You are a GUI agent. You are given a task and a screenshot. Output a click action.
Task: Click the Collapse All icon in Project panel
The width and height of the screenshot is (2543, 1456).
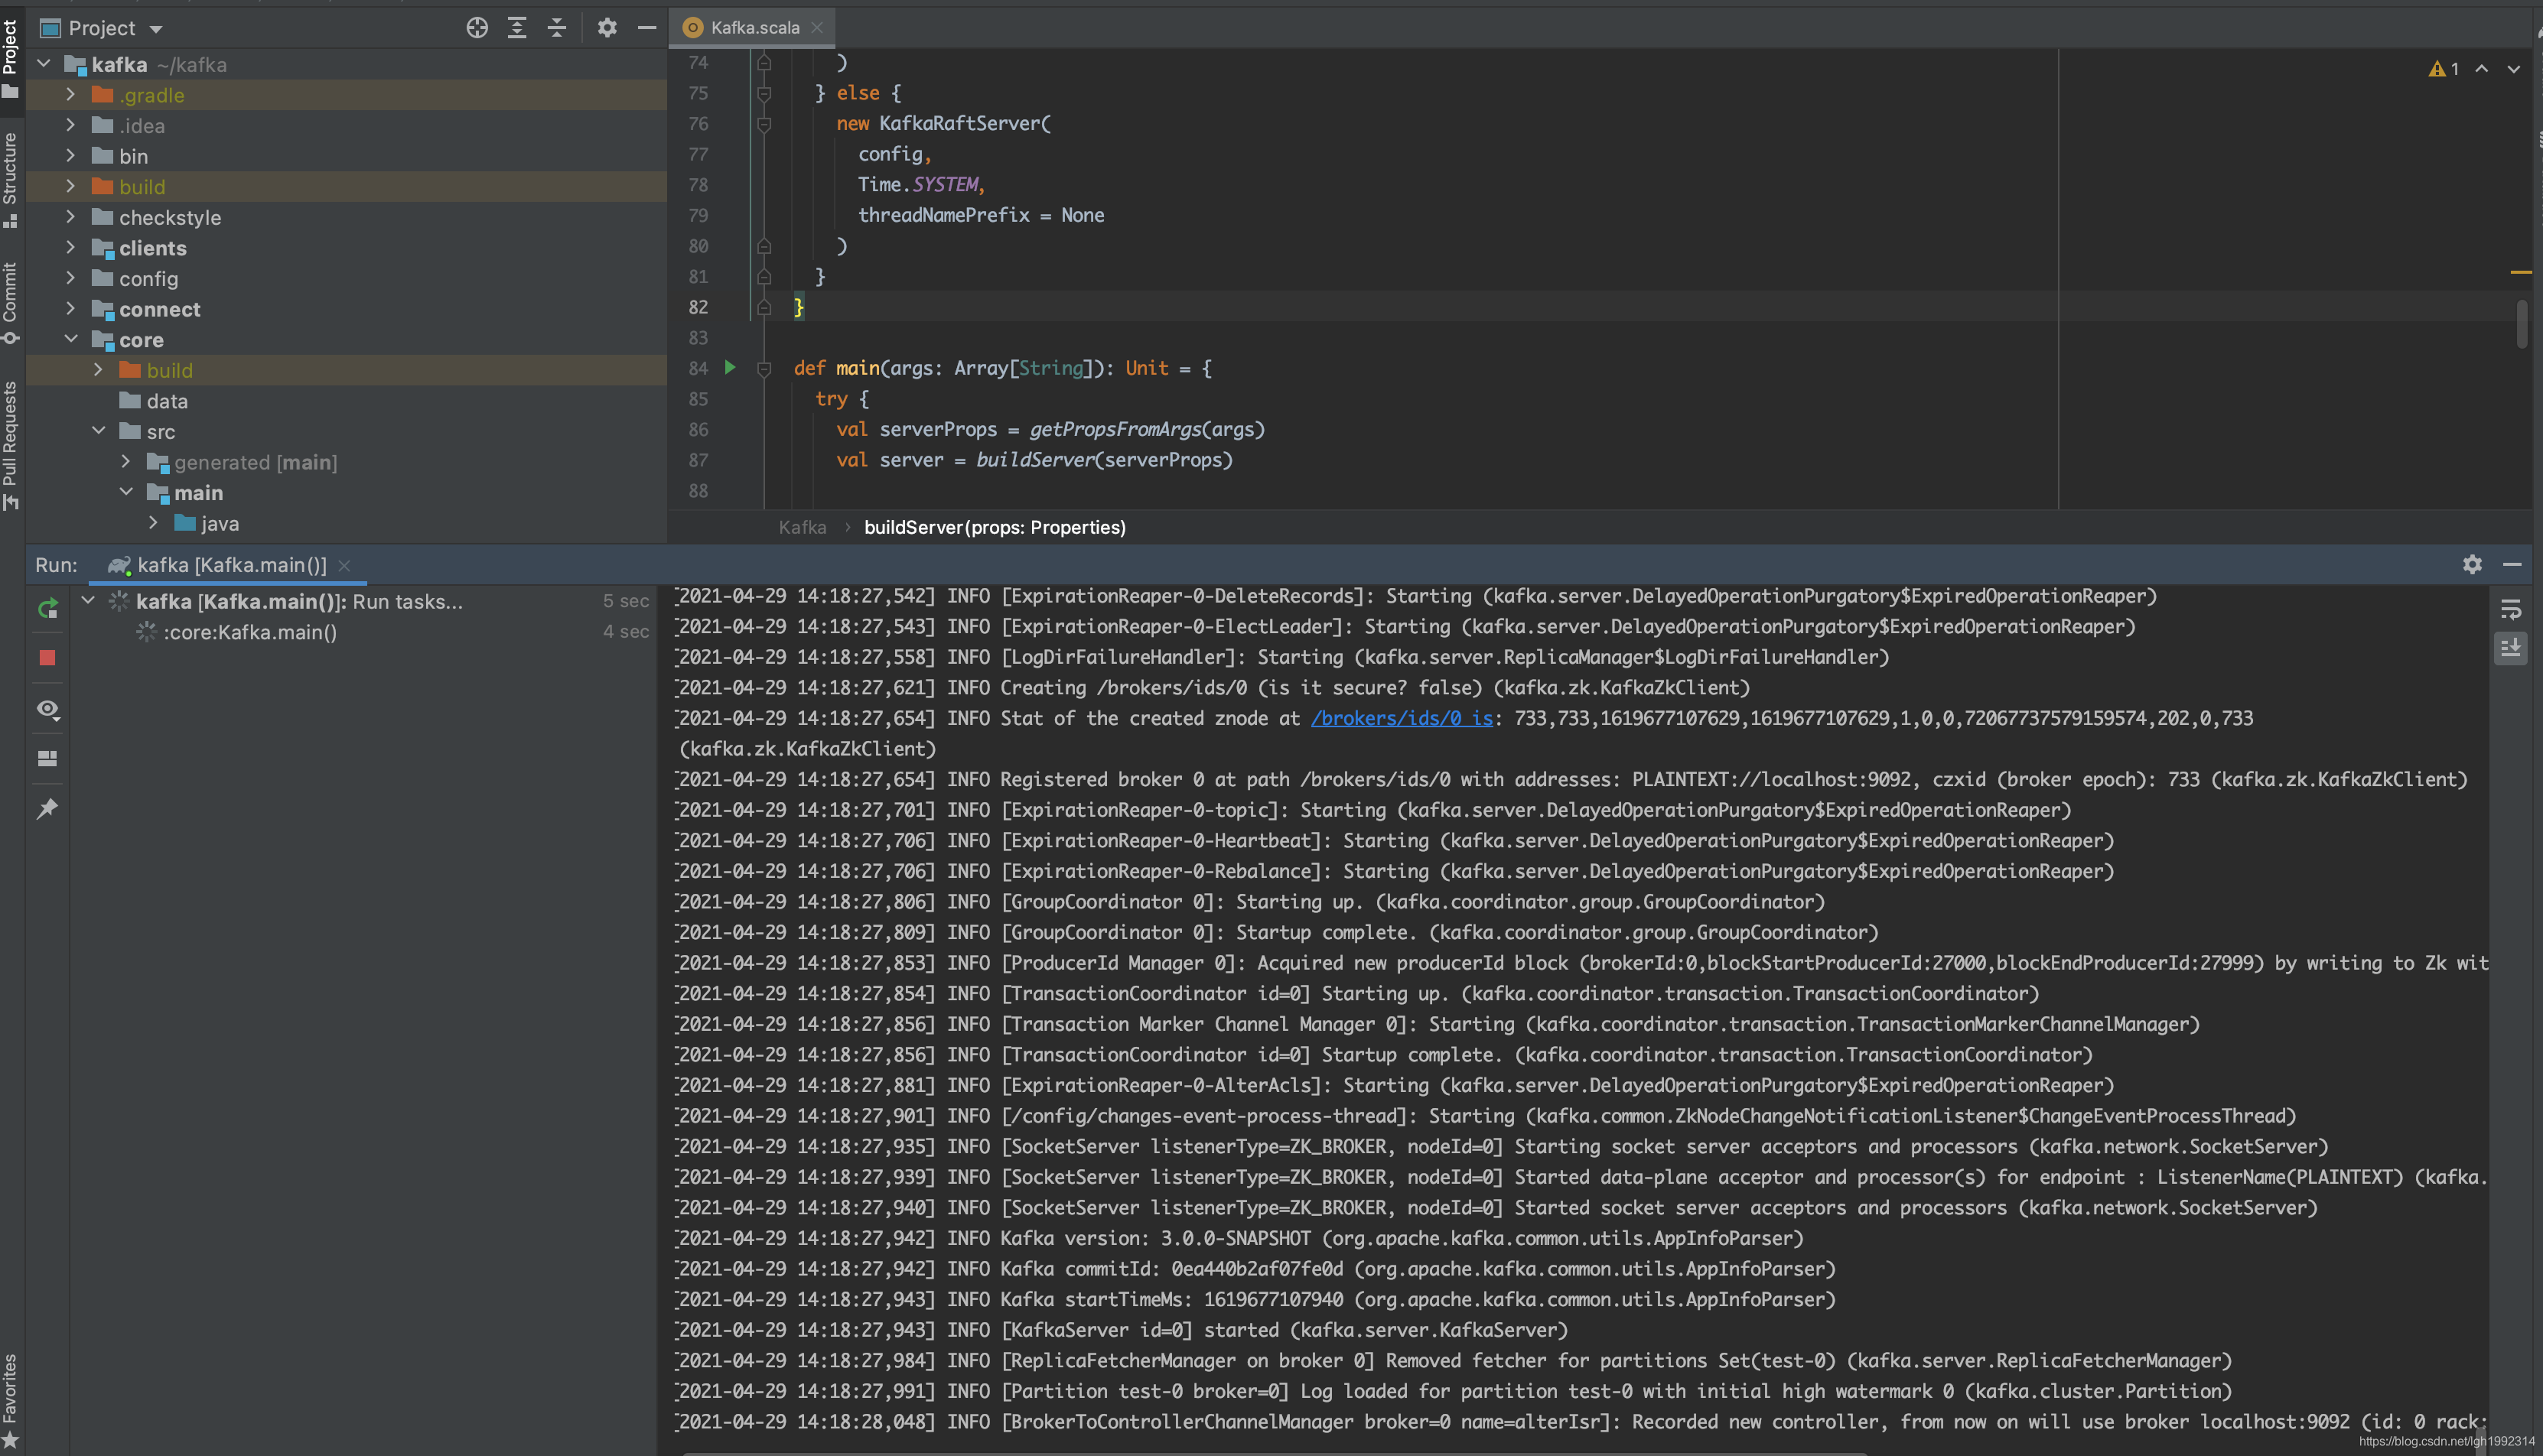click(557, 28)
